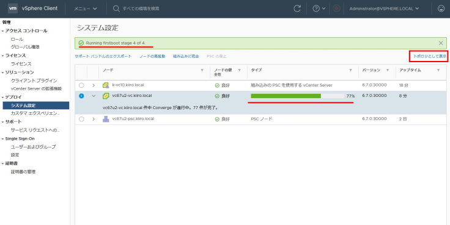Screen dimensions: 450x225
Task: Open the Administrator@VSPHERE.LOCAL user dropdown
Action: point(384,9)
